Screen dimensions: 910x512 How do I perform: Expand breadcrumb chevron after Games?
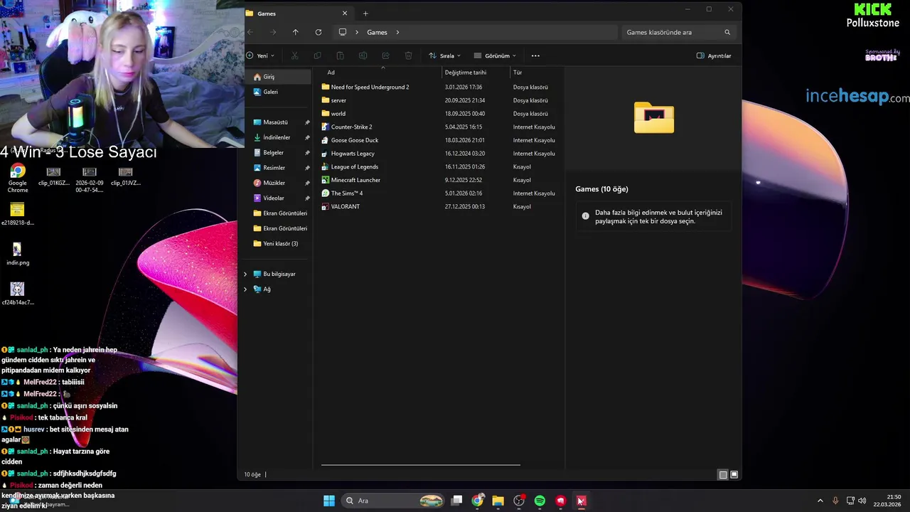point(397,32)
